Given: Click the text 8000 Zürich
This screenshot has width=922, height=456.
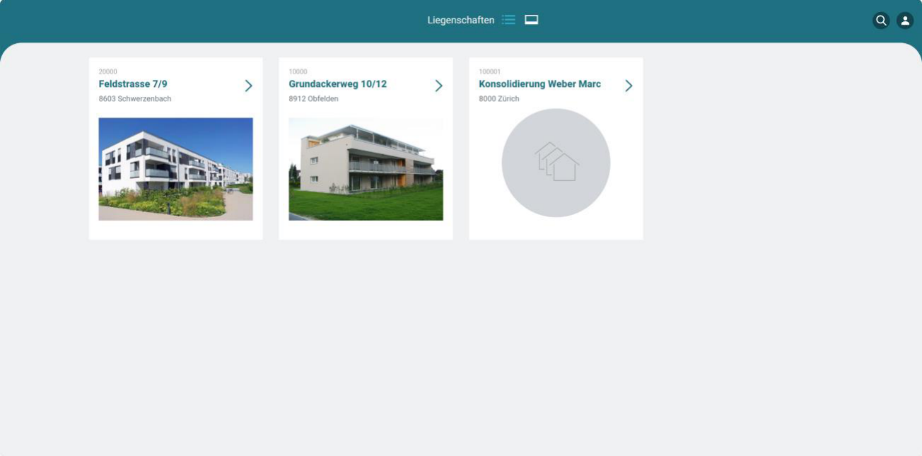Looking at the screenshot, I should pos(499,99).
